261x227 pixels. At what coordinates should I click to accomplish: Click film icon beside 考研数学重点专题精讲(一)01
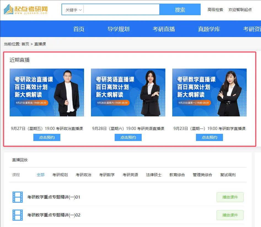(x=18, y=197)
